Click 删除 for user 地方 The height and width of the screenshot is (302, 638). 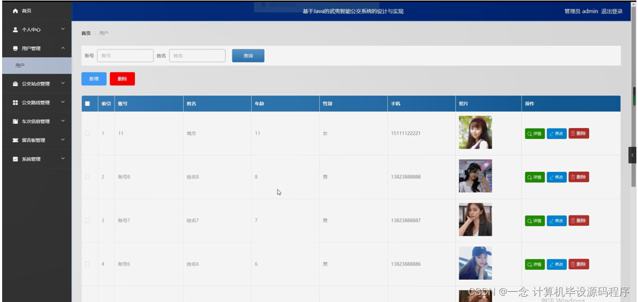click(578, 133)
